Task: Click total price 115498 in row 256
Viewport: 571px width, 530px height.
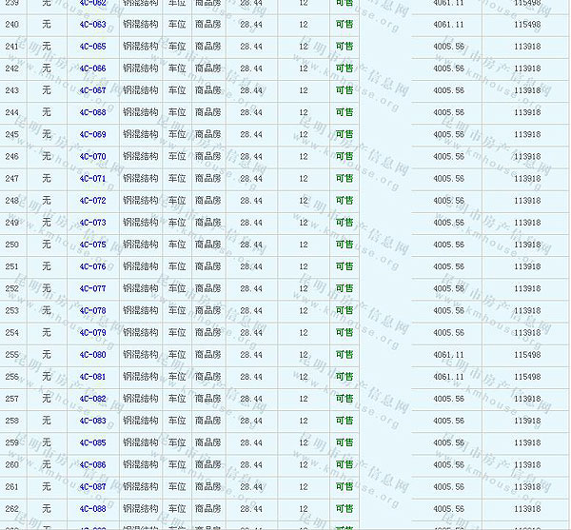Action: tap(525, 377)
